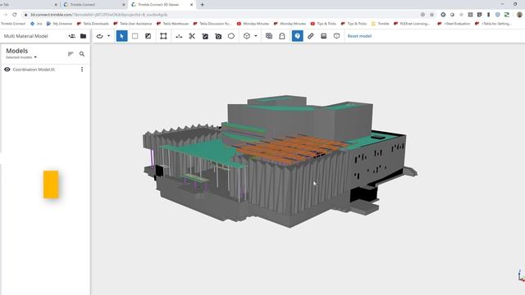Open a new browser tab with plus button

(x=202, y=5)
